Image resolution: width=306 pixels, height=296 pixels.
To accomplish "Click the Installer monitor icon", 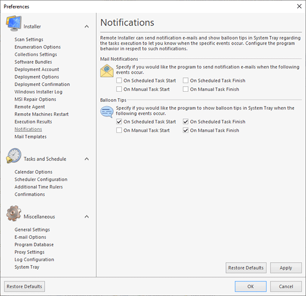I will [14, 23].
